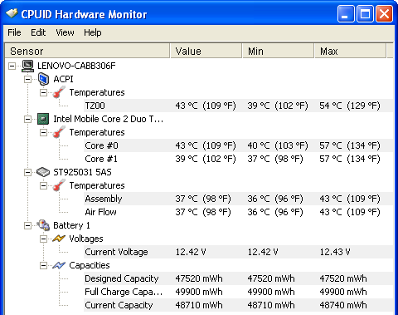This screenshot has height=315, width=398.
Task: Click the Battery 1 icon
Action: pyautogui.click(x=43, y=225)
